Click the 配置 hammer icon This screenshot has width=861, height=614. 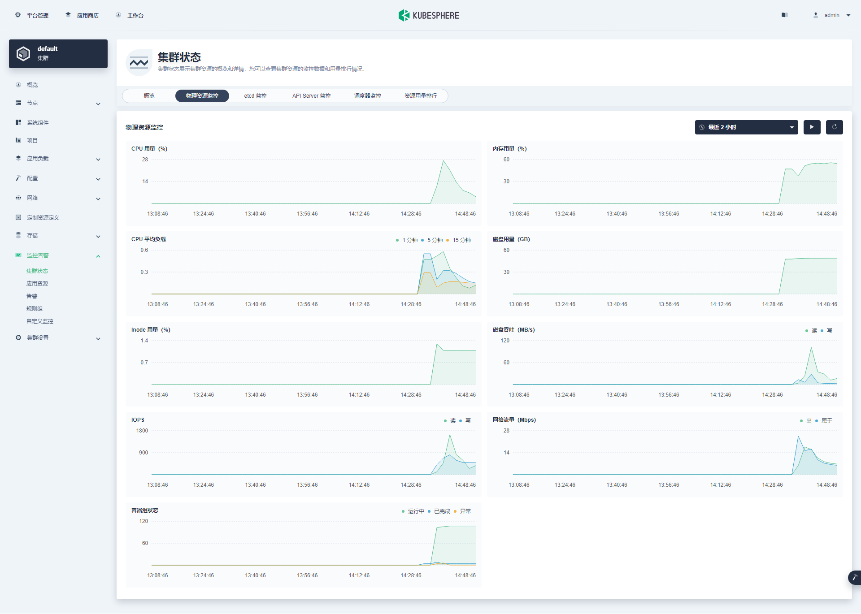tap(18, 178)
